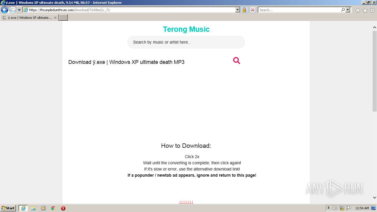Select the alternative download link instruction line
This screenshot has height=212, width=377.
tap(192, 169)
